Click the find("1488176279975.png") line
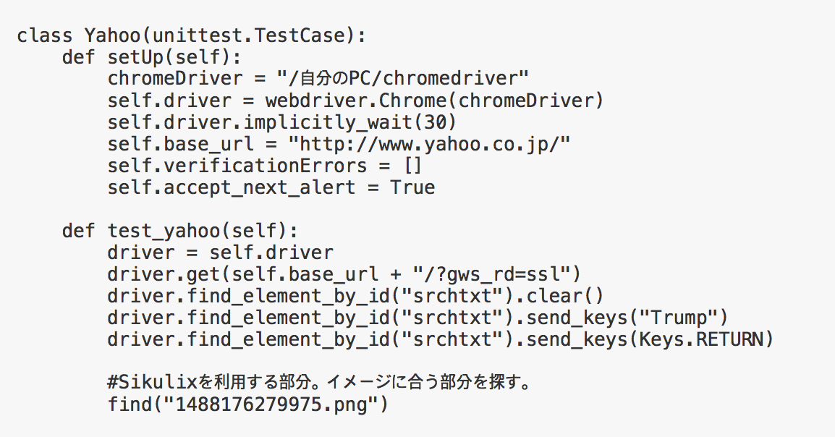The width and height of the screenshot is (835, 437). [248, 404]
